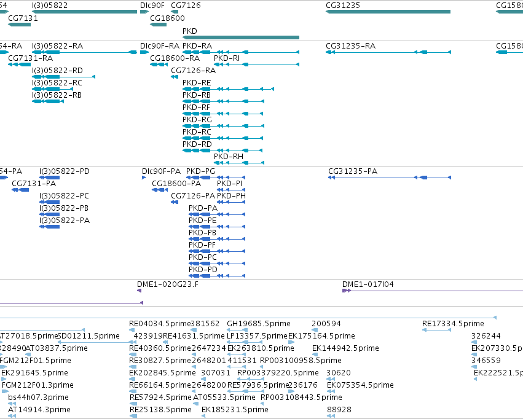
Task: Select the l(3)05822 gene bar
Action: point(84,12)
